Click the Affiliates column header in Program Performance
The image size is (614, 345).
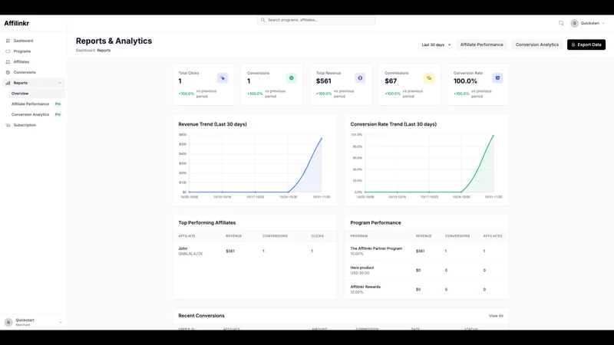pos(493,236)
